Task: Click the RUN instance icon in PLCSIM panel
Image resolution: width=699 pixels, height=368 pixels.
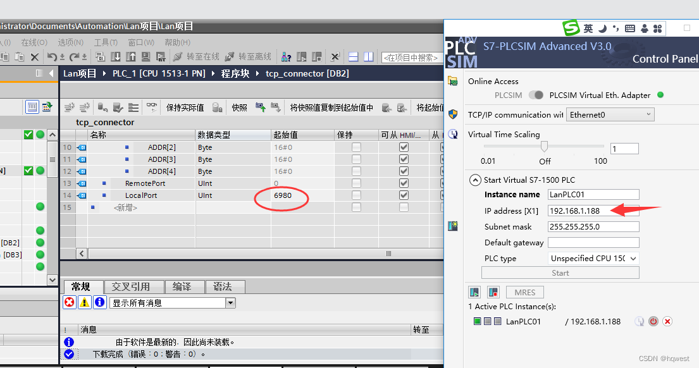Action: [x=474, y=292]
